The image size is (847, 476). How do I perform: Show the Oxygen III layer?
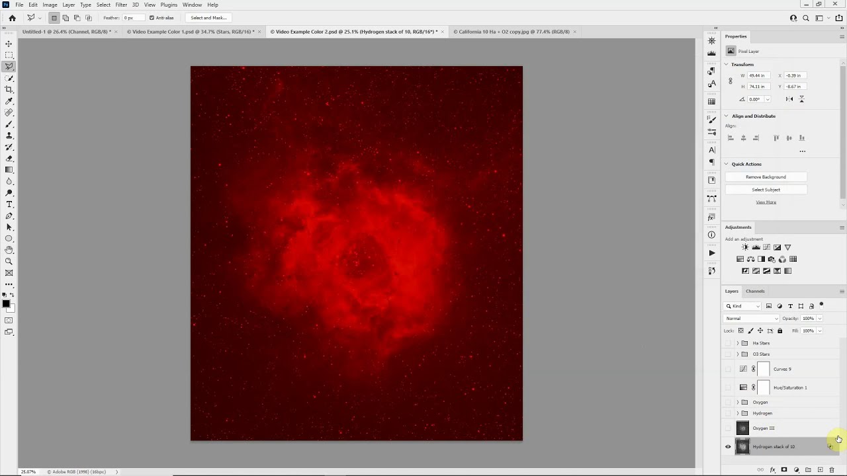[x=728, y=428]
